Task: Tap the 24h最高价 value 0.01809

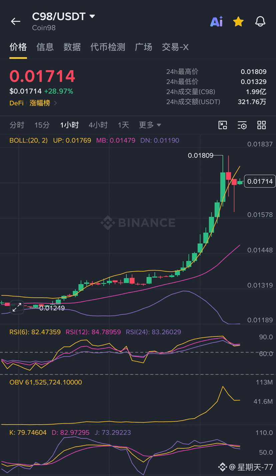Action: [x=254, y=72]
